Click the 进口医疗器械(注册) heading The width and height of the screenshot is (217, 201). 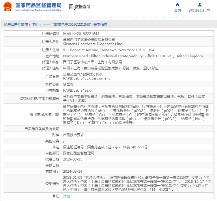pos(24,25)
